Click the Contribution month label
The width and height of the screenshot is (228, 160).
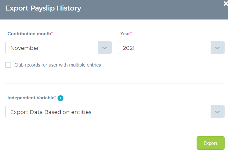point(29,34)
